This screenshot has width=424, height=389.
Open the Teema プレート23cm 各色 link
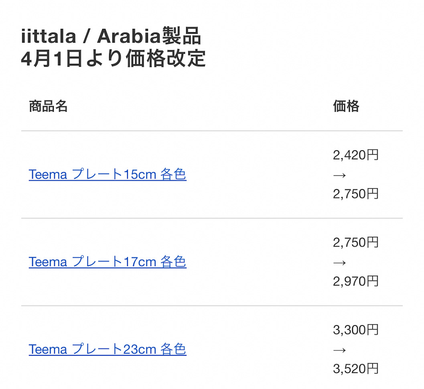coord(108,349)
